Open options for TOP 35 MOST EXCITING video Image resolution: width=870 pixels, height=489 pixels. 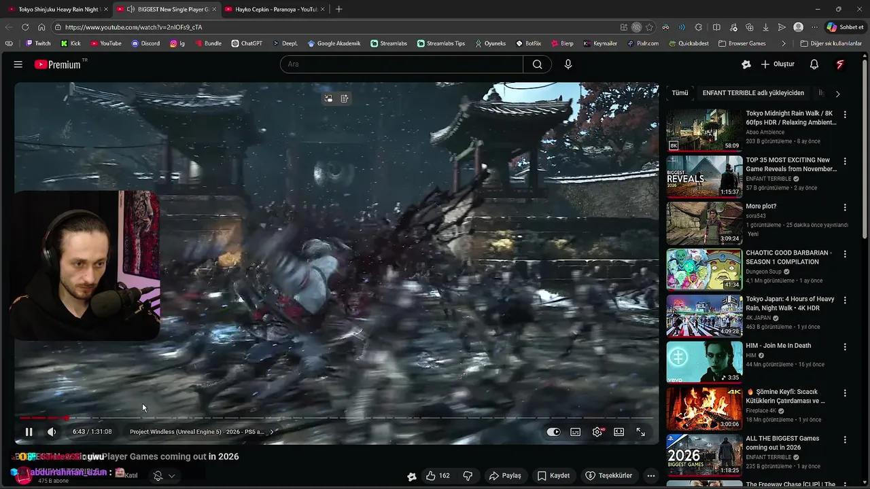845,161
